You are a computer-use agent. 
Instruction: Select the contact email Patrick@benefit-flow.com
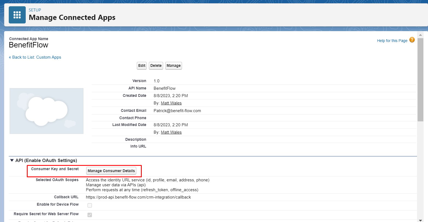[177, 111]
